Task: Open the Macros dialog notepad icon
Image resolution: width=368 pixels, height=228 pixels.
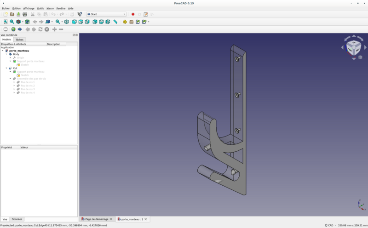Action: coord(145,14)
